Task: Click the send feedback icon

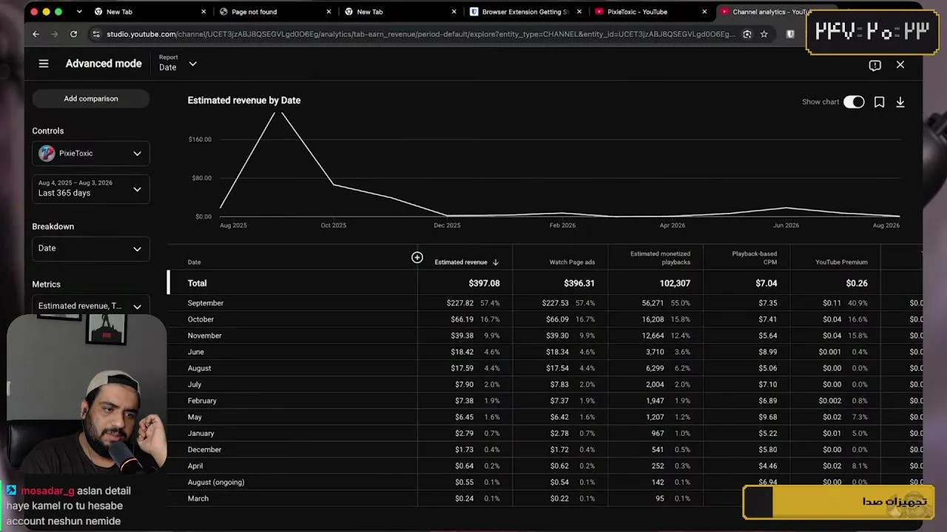Action: coord(875,65)
